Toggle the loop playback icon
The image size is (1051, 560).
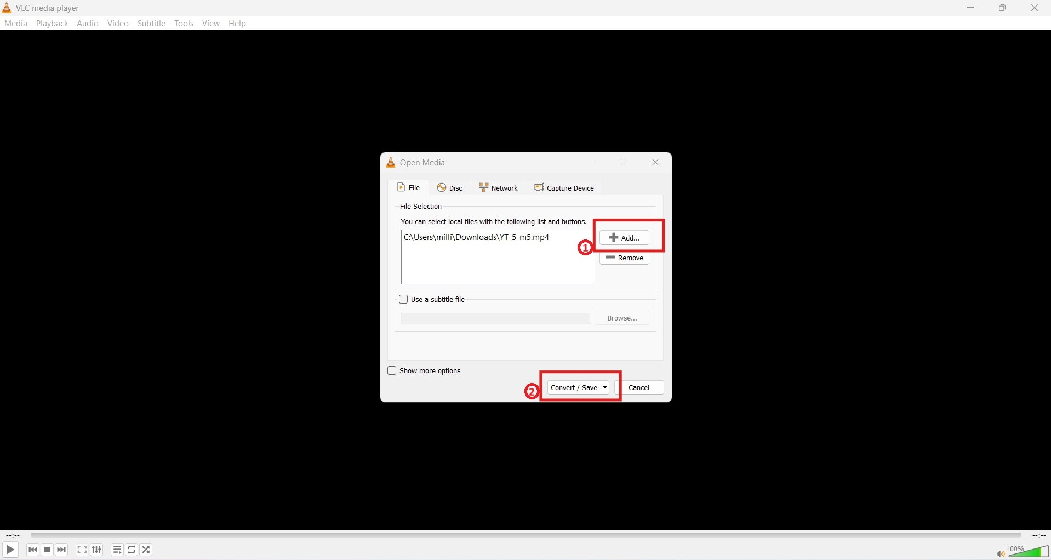click(x=131, y=550)
